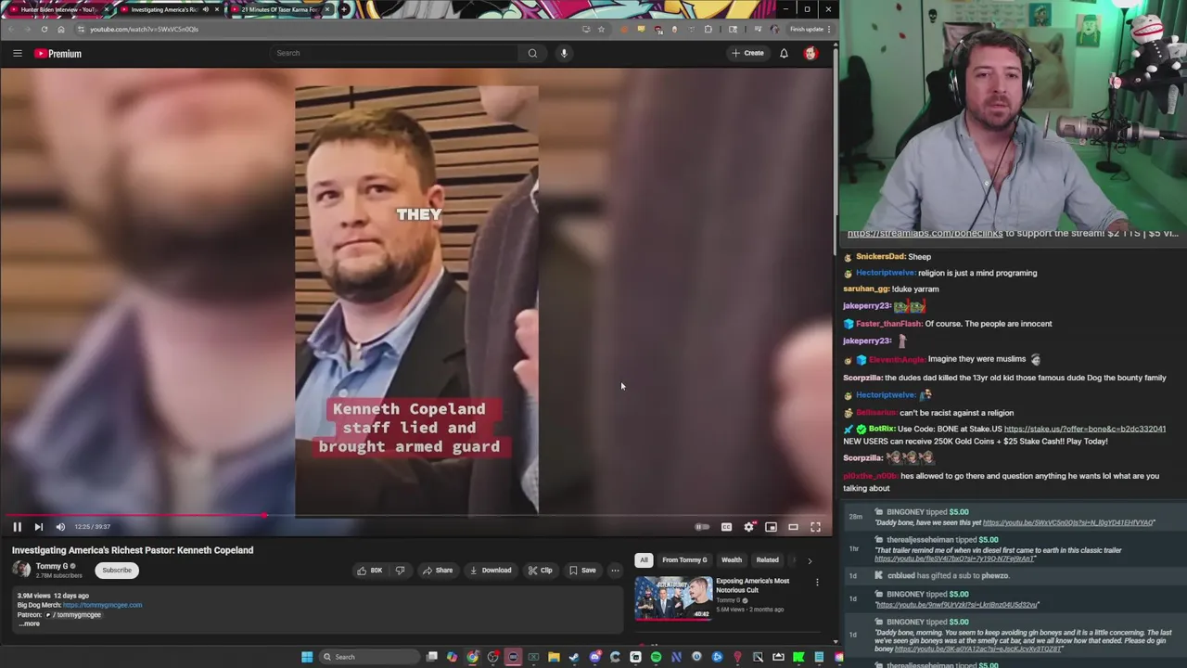Open Task View on taskbar

coord(432,657)
